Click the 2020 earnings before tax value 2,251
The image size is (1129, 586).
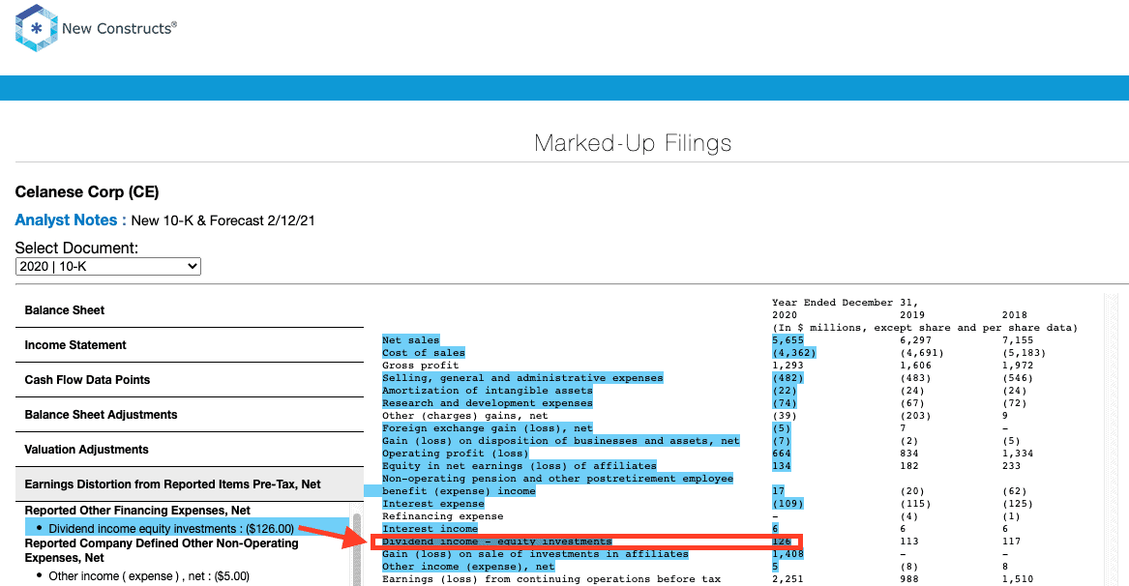(x=787, y=579)
